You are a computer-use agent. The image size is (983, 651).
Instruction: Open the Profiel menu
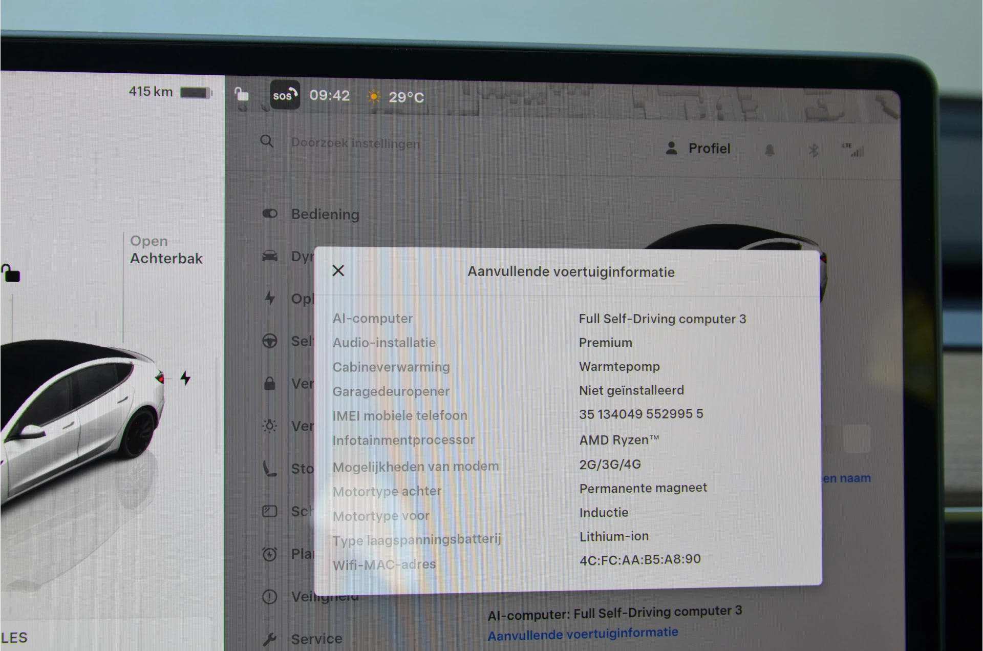(709, 149)
